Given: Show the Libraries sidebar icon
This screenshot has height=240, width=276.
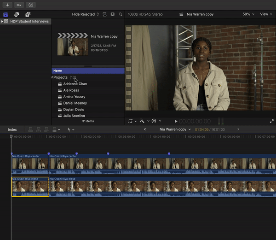Looking at the screenshot, I should pos(6,14).
